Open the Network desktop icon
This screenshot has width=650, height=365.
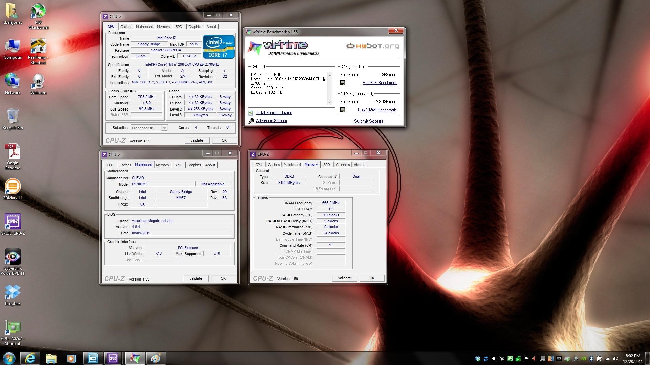point(13,84)
